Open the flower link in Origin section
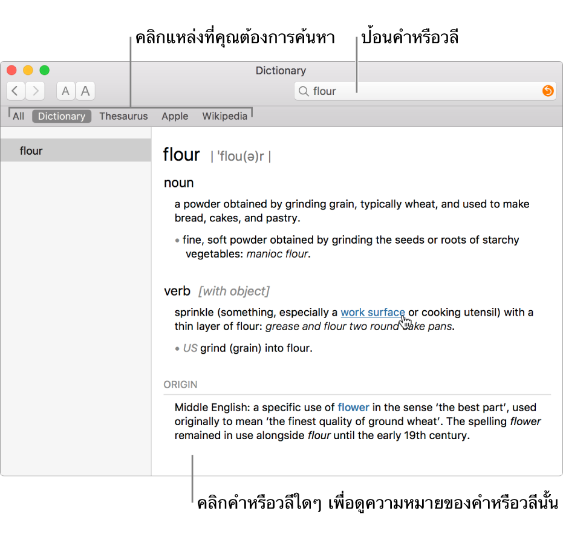This screenshot has width=563, height=537. (353, 408)
